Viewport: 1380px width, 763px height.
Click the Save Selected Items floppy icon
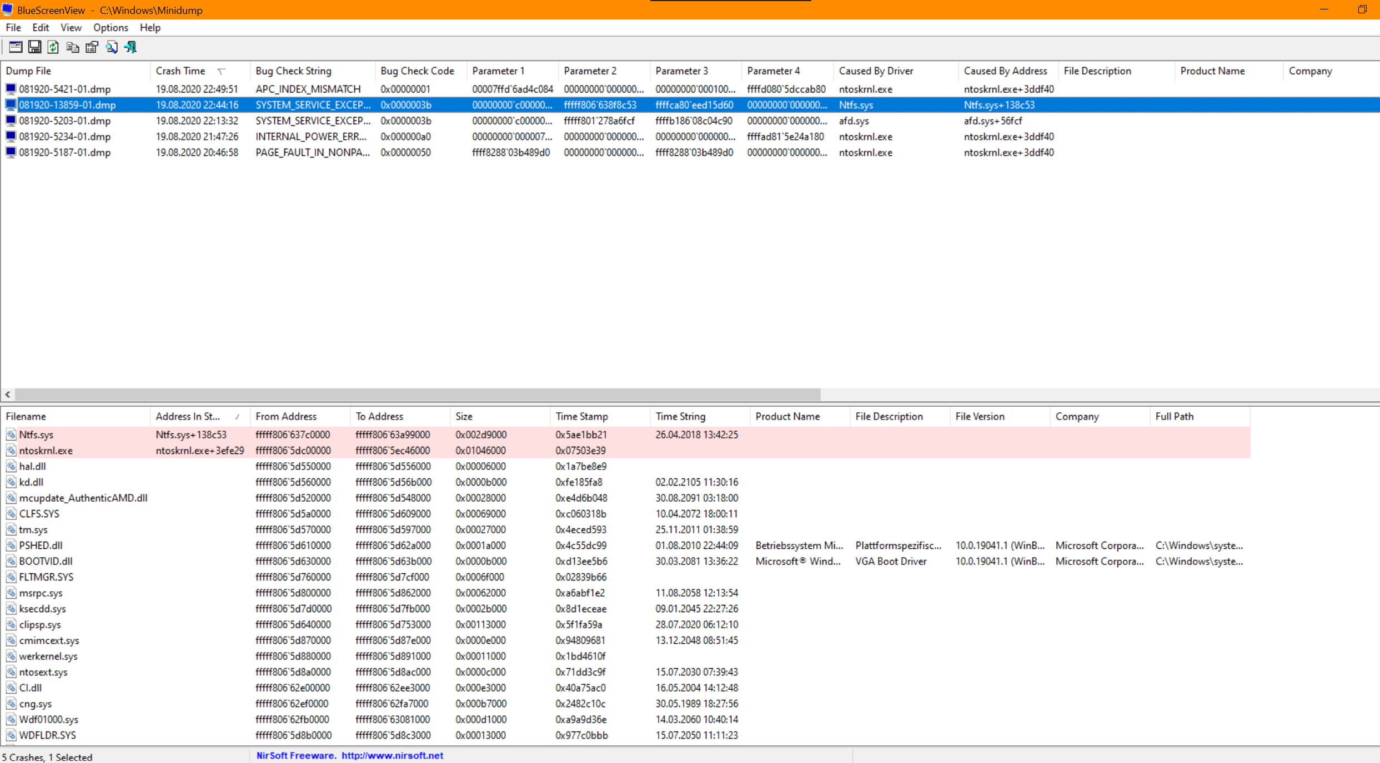34,47
